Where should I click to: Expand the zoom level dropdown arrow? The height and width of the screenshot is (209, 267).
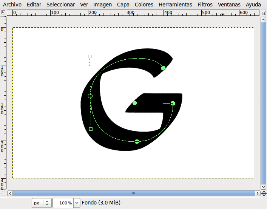click(77, 203)
